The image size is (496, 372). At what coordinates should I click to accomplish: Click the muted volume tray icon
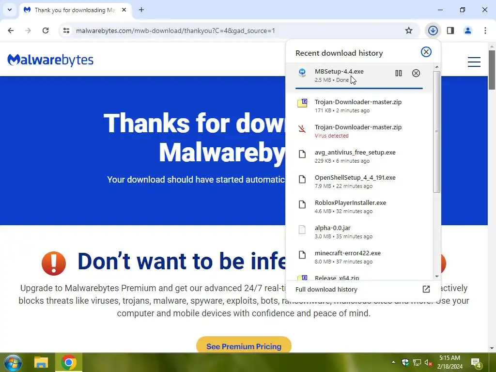pyautogui.click(x=428, y=362)
